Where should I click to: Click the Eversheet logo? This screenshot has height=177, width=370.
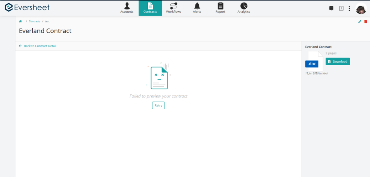[27, 8]
